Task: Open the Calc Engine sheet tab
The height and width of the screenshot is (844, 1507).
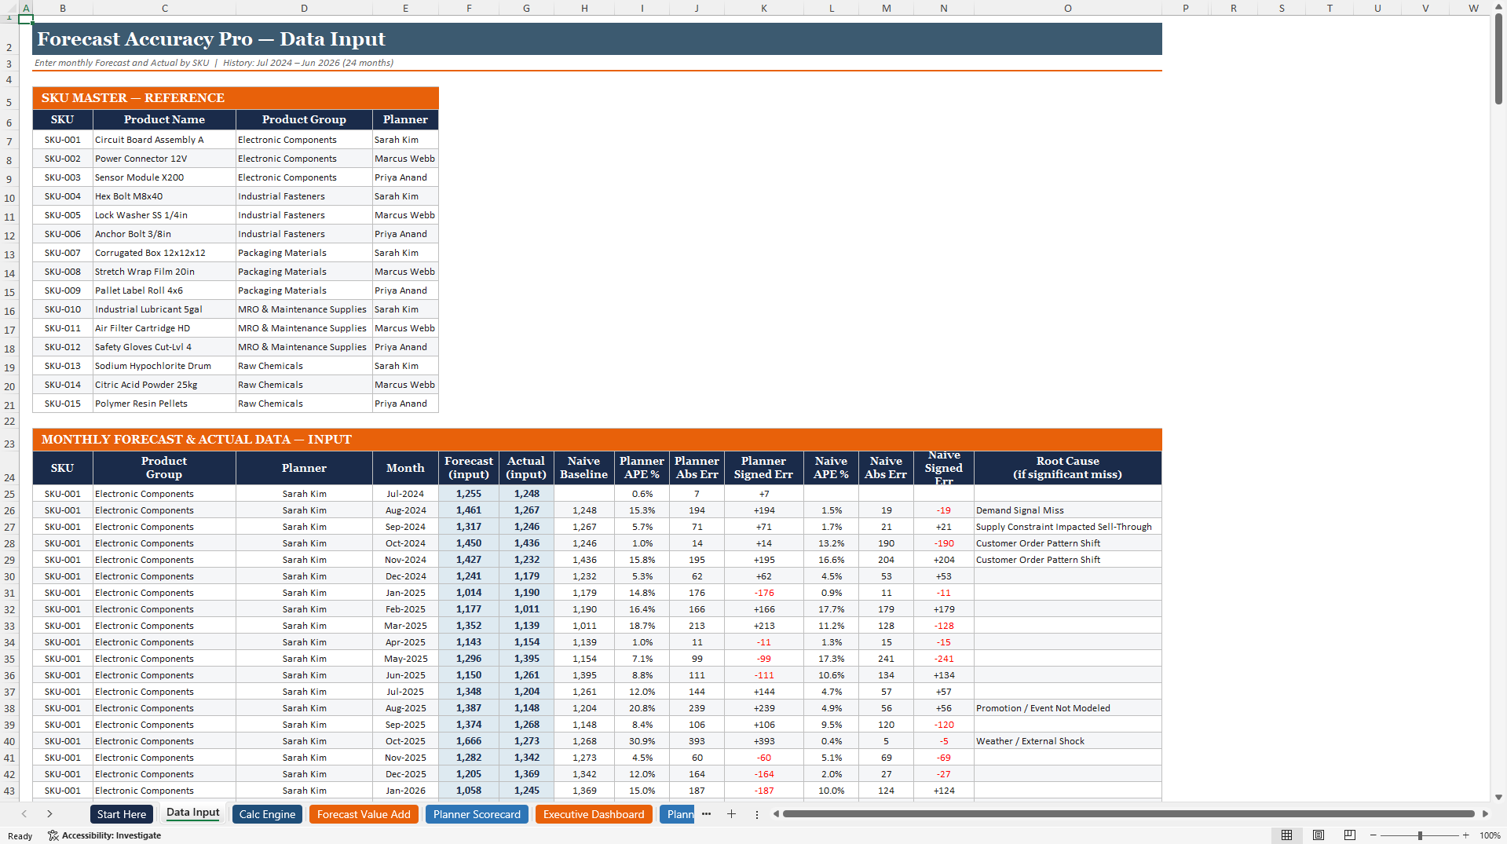Action: click(x=267, y=814)
